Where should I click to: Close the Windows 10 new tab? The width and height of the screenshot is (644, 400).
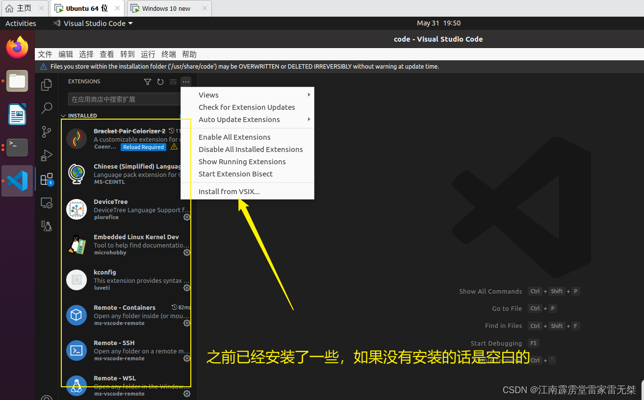click(205, 8)
